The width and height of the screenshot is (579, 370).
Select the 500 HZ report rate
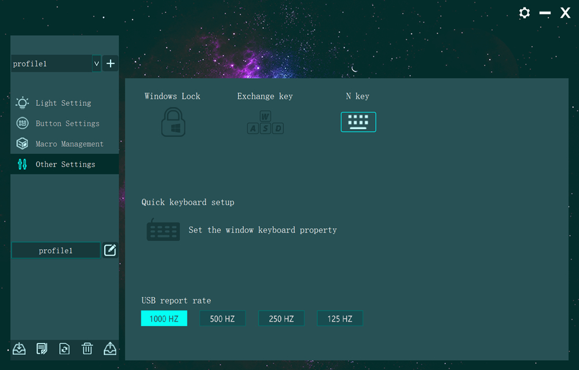pos(222,318)
